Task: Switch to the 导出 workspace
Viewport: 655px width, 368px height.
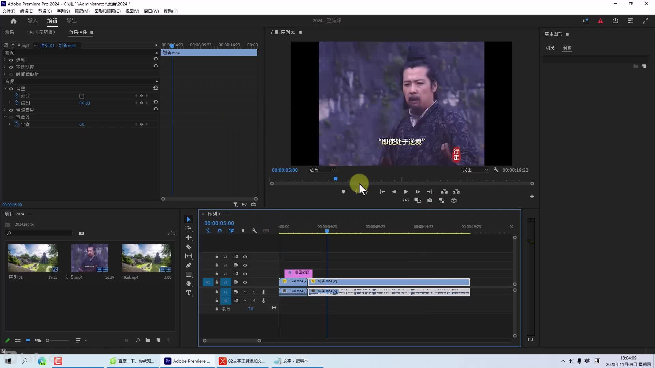Action: pos(72,21)
